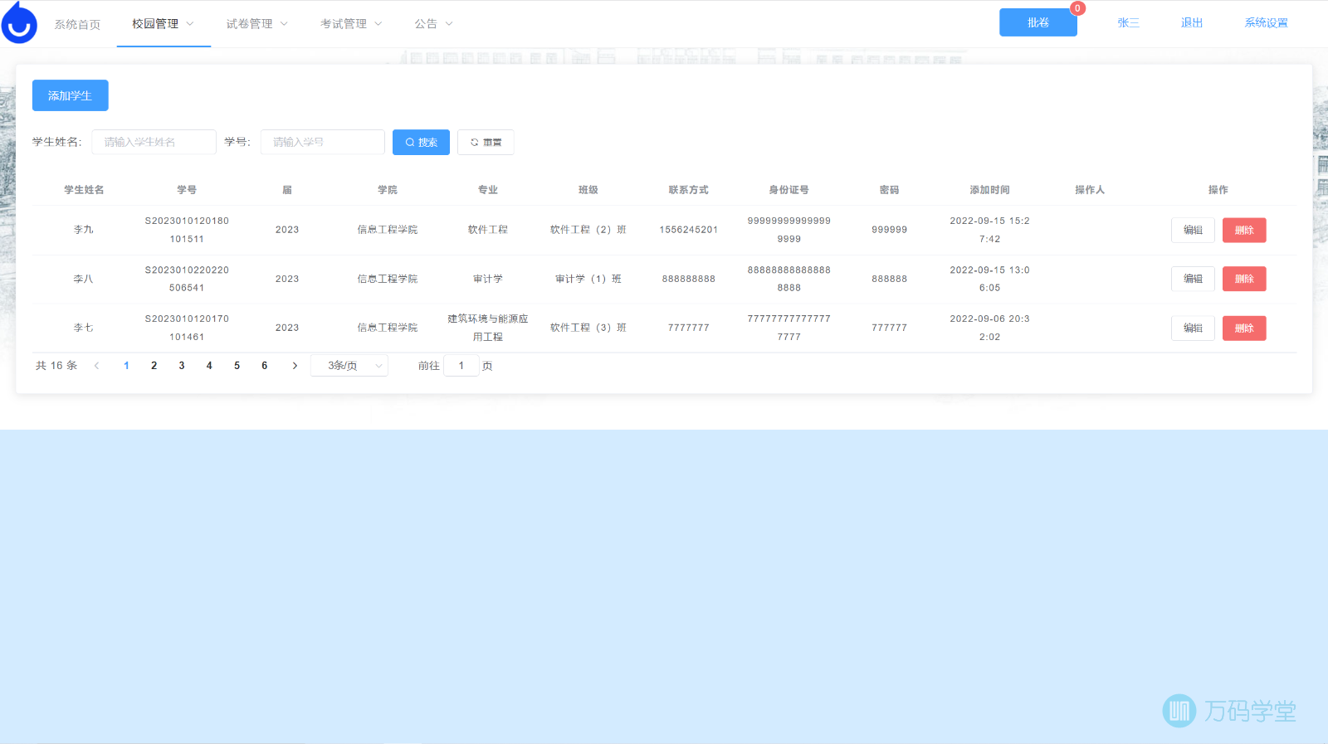Viewport: 1328px width, 744px height.
Task: Click the 添加学生 button
Action: point(71,96)
